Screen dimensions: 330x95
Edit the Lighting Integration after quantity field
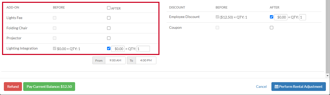click(143, 49)
